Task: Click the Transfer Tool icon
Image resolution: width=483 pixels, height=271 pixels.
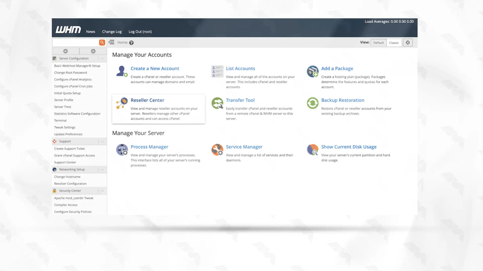Action: coord(217,103)
